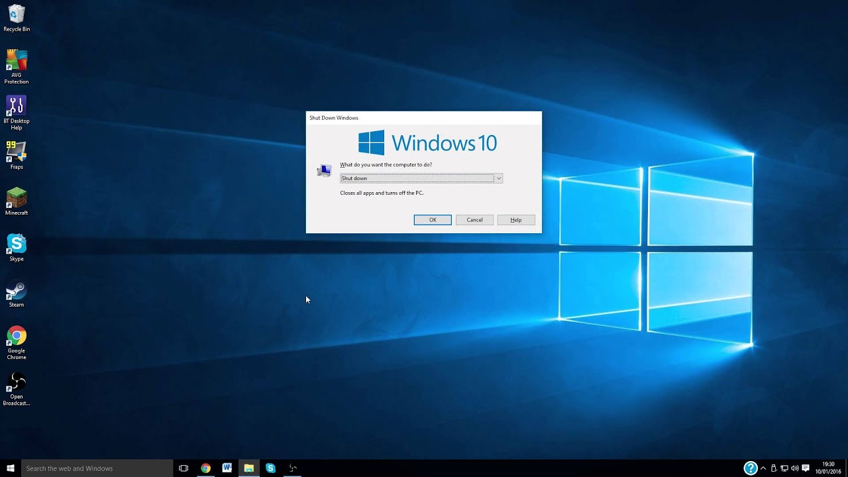Image resolution: width=848 pixels, height=477 pixels.
Task: Select the BT Desktop Help shortcut
Action: [17, 113]
